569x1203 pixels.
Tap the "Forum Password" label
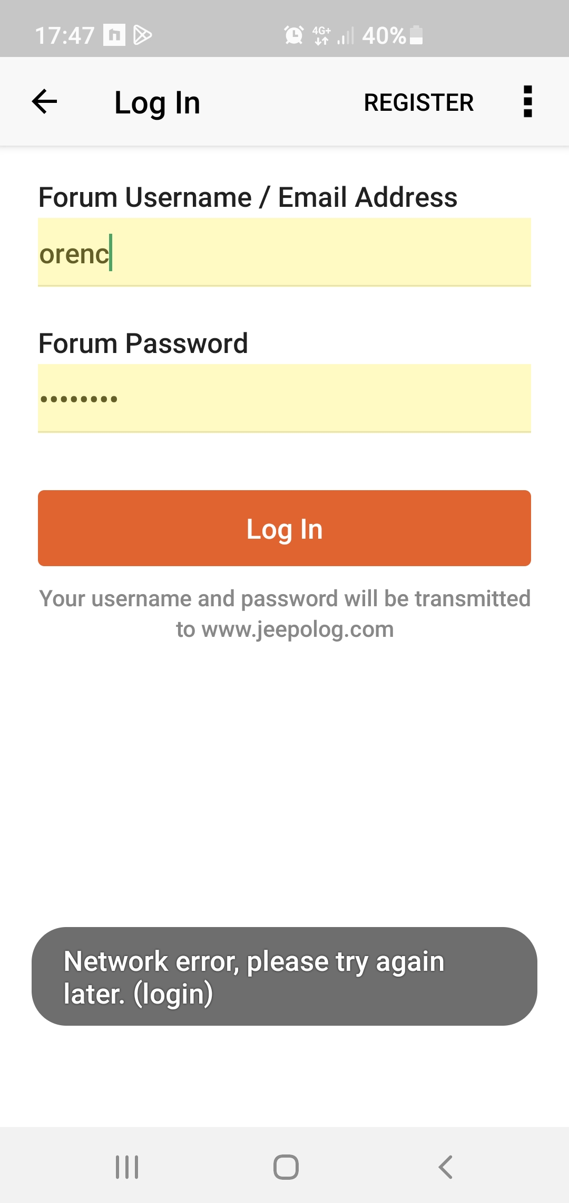tap(143, 343)
